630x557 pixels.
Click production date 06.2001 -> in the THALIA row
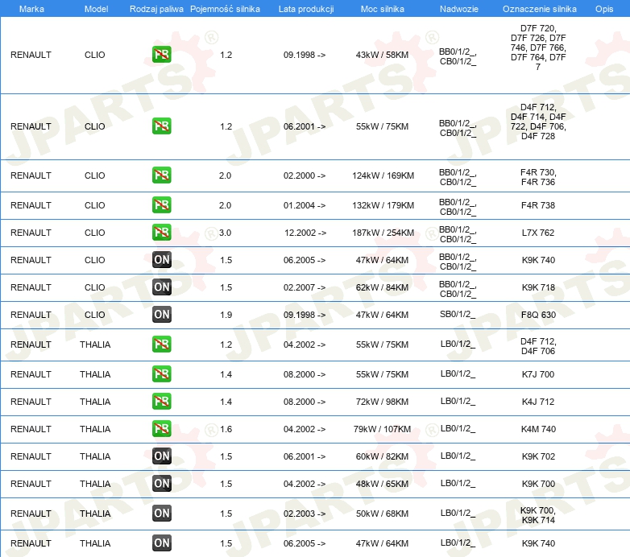click(305, 456)
